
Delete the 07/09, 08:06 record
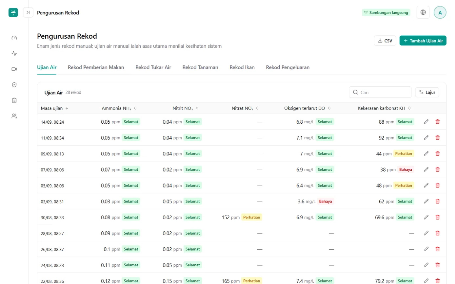tap(437, 169)
